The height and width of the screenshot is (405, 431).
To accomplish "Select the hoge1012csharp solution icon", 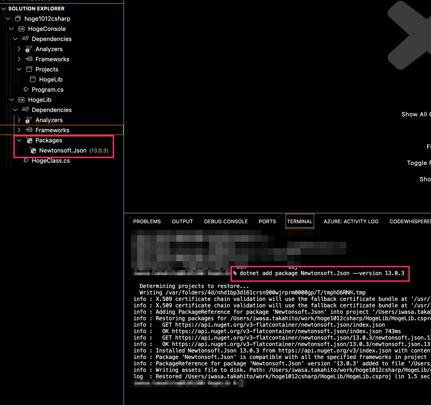I will 18,19.
